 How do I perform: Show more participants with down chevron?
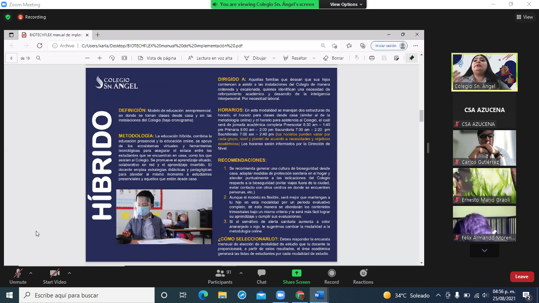click(484, 251)
